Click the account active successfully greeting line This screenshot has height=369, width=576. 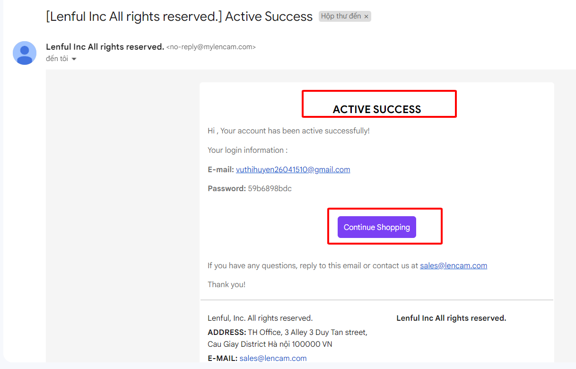pyautogui.click(x=288, y=131)
